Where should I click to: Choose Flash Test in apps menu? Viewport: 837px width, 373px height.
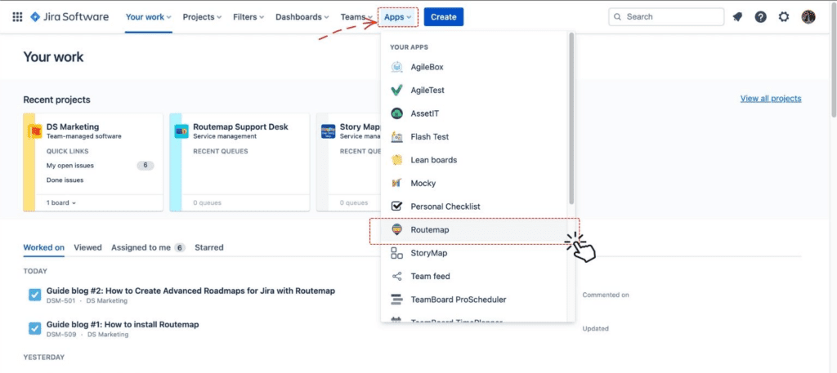[475, 136]
